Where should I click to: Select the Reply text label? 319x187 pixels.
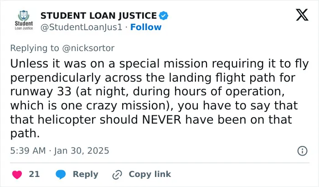86,174
